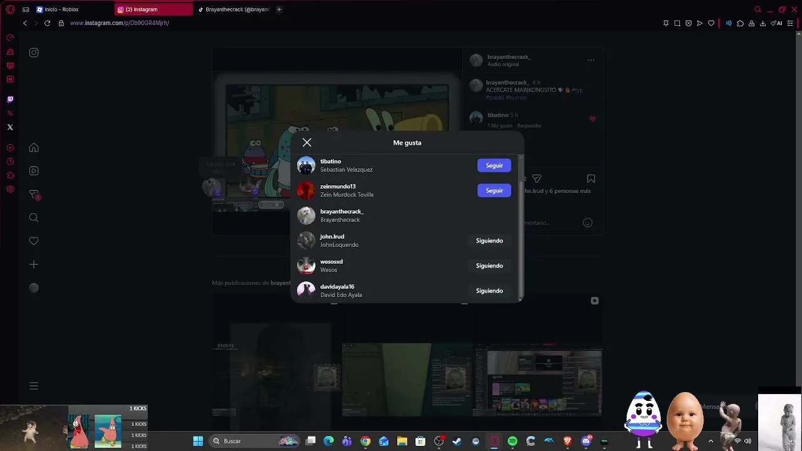
Task: Follow zeinmundo13 with the Seguir button
Action: 494,190
